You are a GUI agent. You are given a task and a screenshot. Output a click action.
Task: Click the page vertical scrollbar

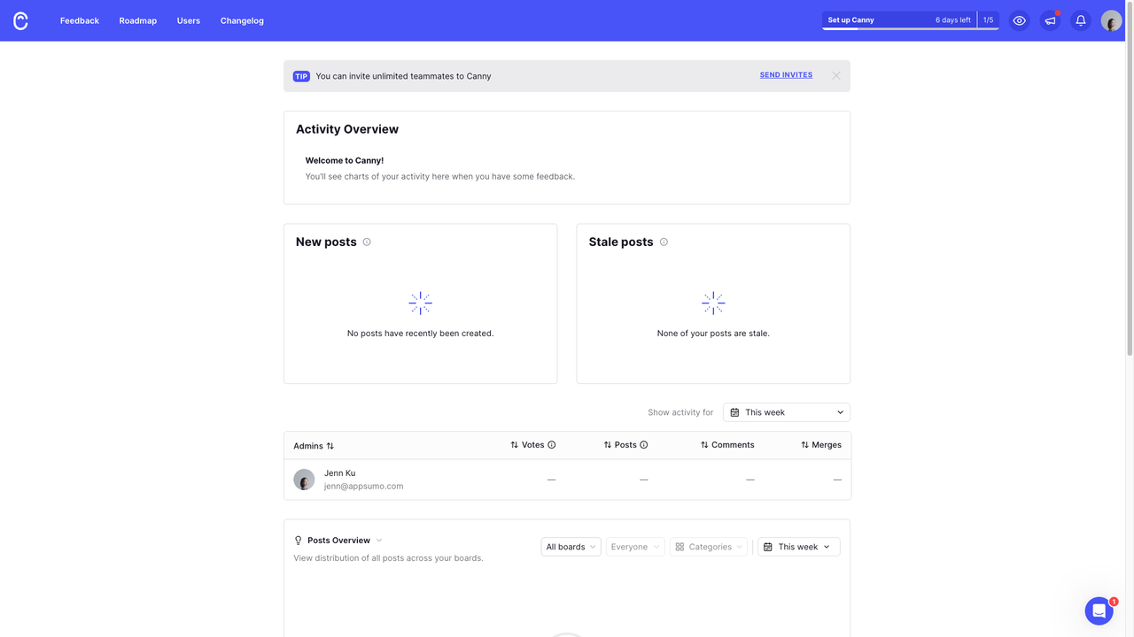1130,177
